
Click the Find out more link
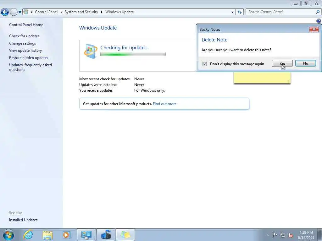(164, 104)
